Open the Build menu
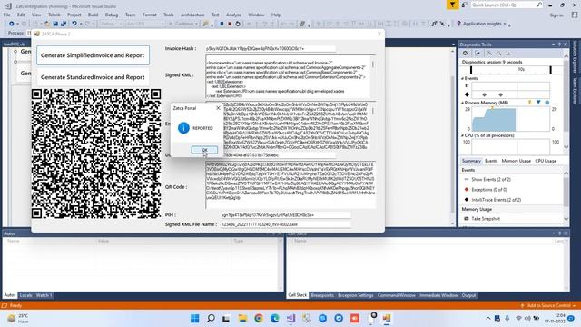Viewport: 581px width, 327px height. (93, 15)
